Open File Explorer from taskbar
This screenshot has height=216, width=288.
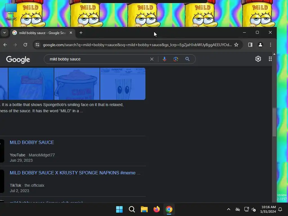(144, 209)
